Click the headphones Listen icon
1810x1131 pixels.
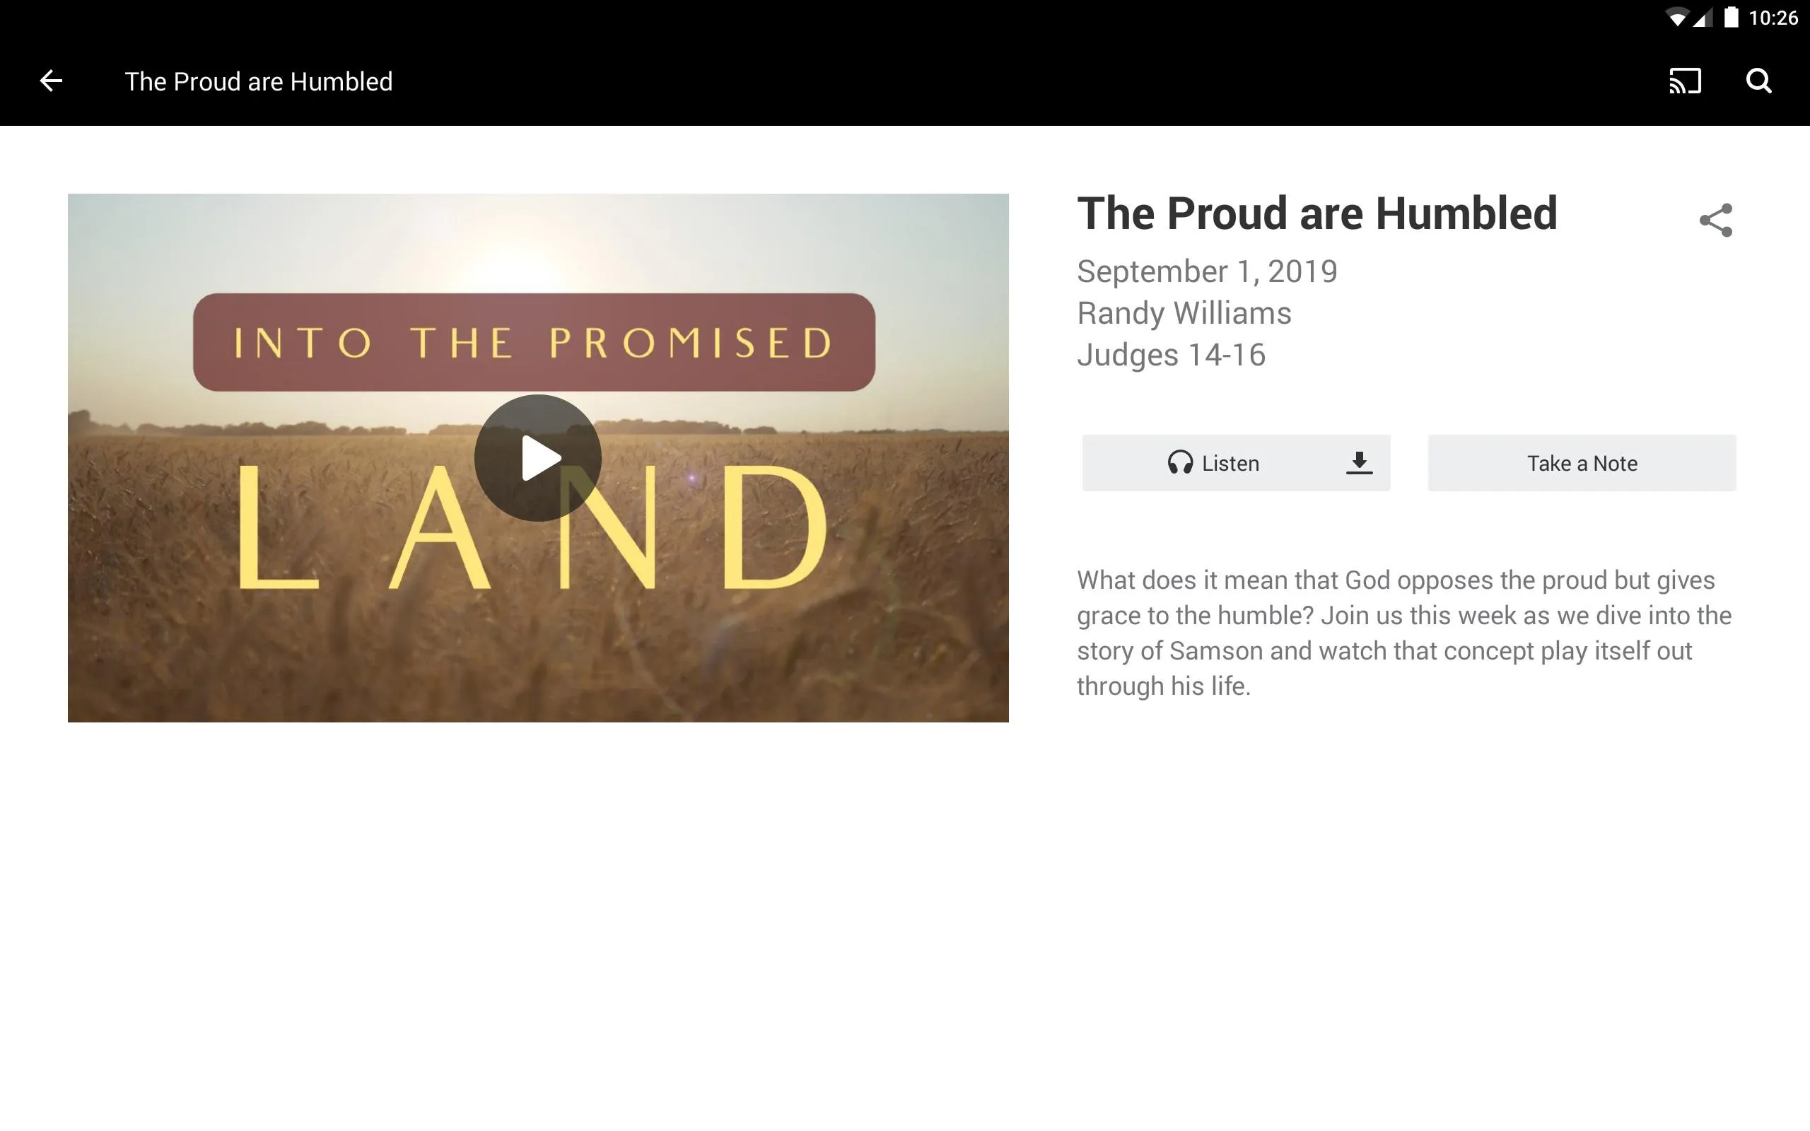[1179, 462]
